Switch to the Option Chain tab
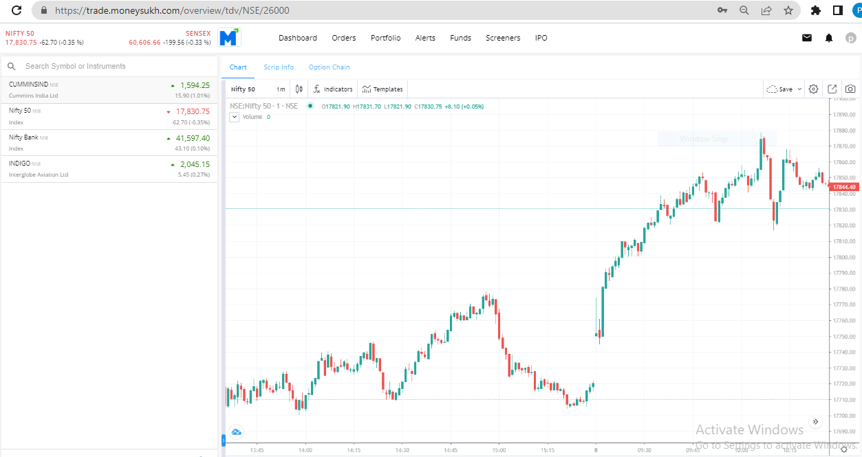 (329, 67)
